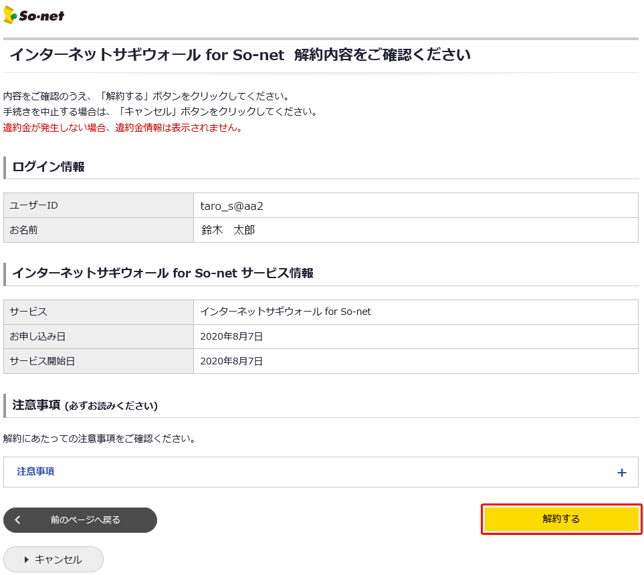Click the left chevron on back button
644x575 pixels.
(18, 520)
